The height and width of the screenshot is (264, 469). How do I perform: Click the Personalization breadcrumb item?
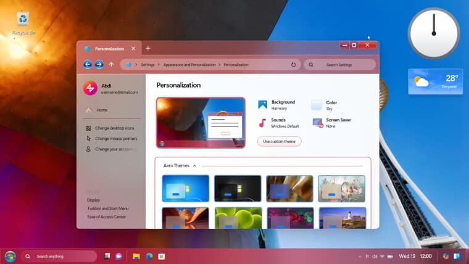click(x=236, y=65)
